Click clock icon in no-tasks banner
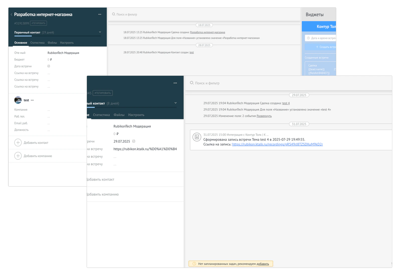 coord(194,264)
